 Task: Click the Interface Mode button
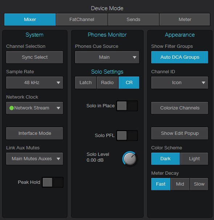pyautogui.click(x=35, y=133)
